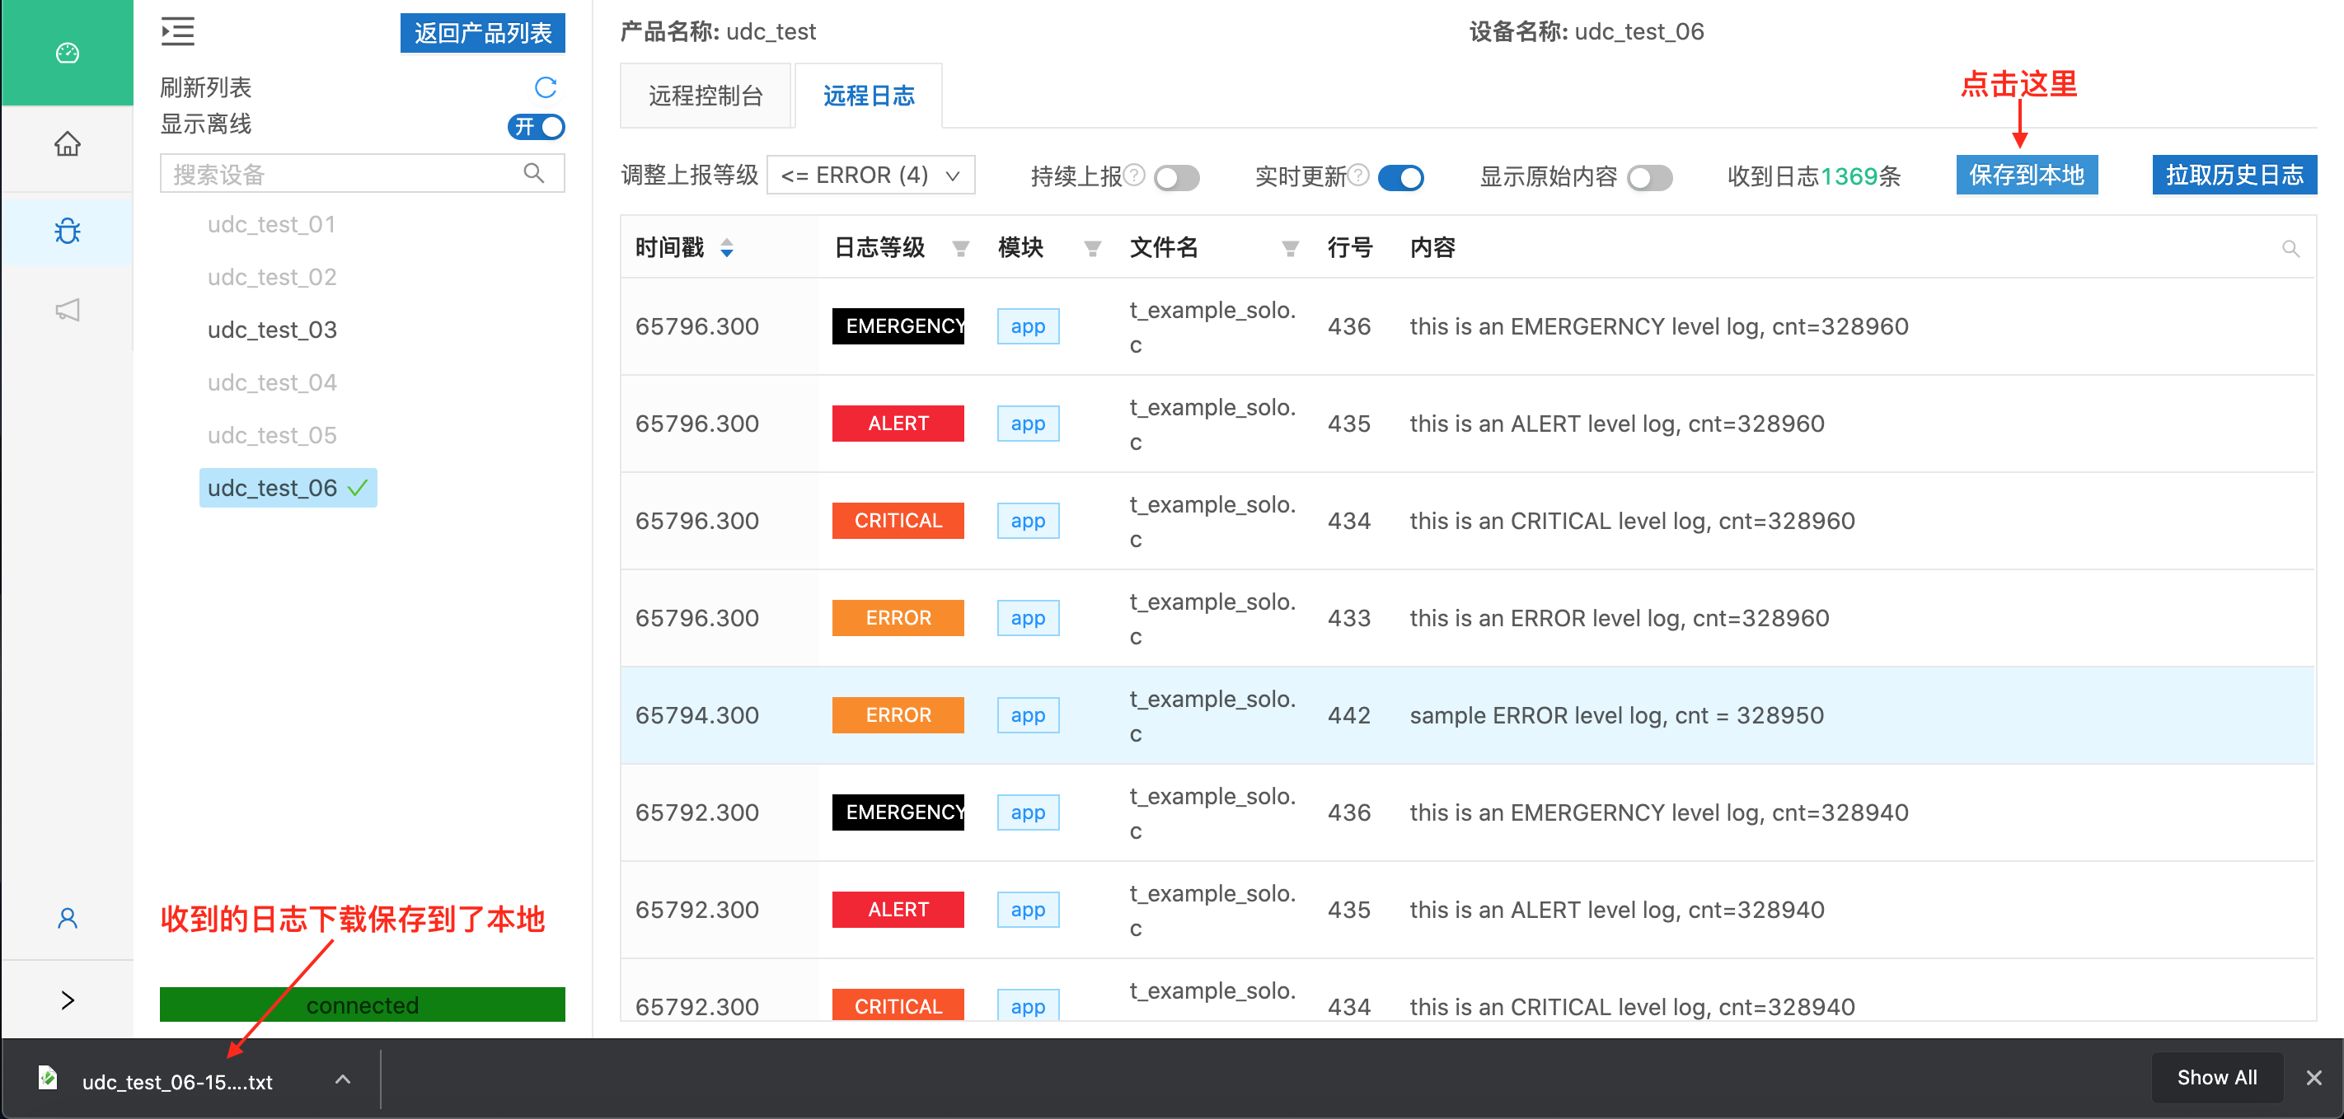Click ERROR tag in line 433 row
The width and height of the screenshot is (2344, 1119).
(x=898, y=618)
